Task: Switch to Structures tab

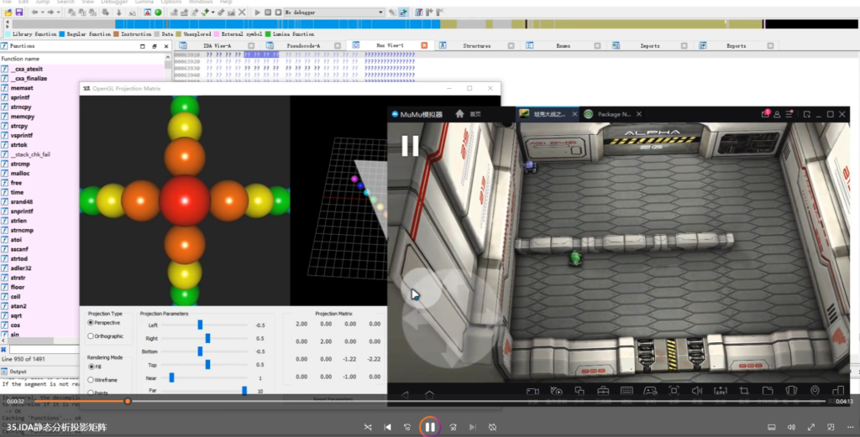Action: point(477,46)
